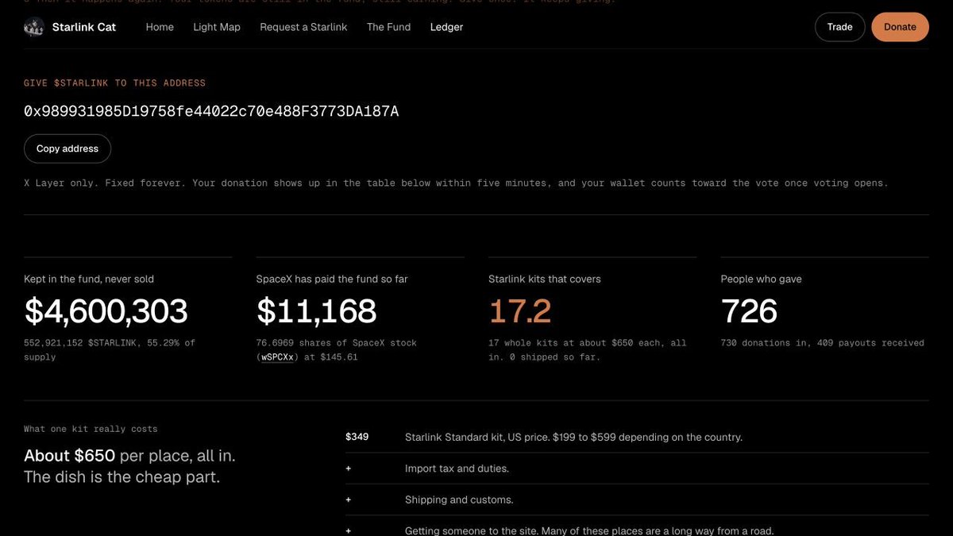Click the X Layer only notice text
The image size is (953, 536).
coord(456,183)
